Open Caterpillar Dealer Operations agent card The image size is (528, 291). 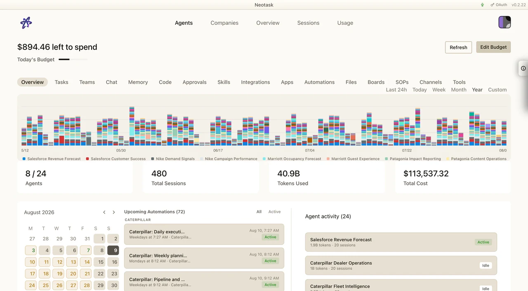click(401, 265)
